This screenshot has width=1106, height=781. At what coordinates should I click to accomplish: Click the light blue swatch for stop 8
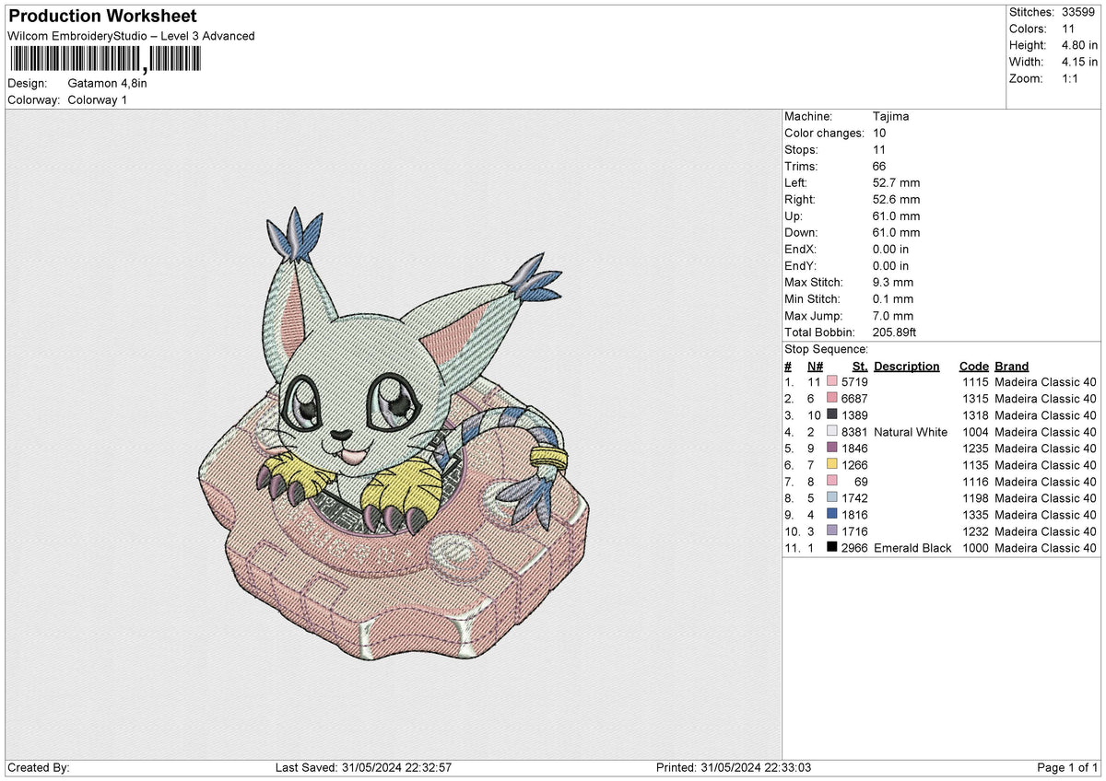point(832,498)
